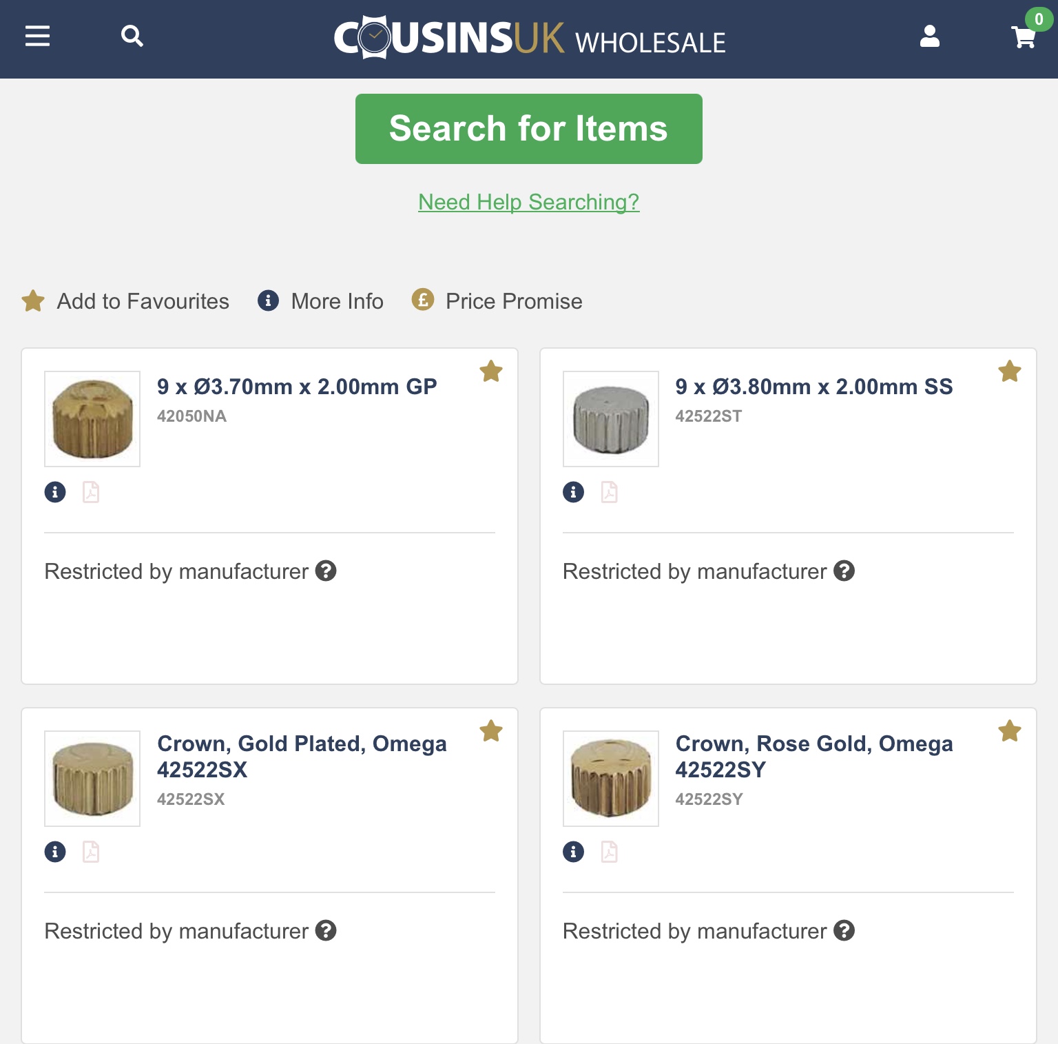Open the shopping cart
Image resolution: width=1058 pixels, height=1044 pixels.
[1023, 37]
